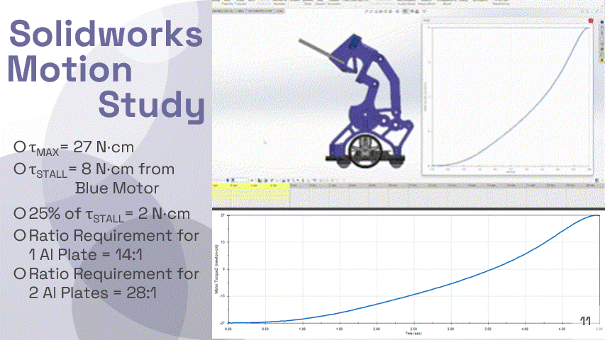
Task: Click the heads-up view toolbar above the viewport
Action: tap(396, 11)
